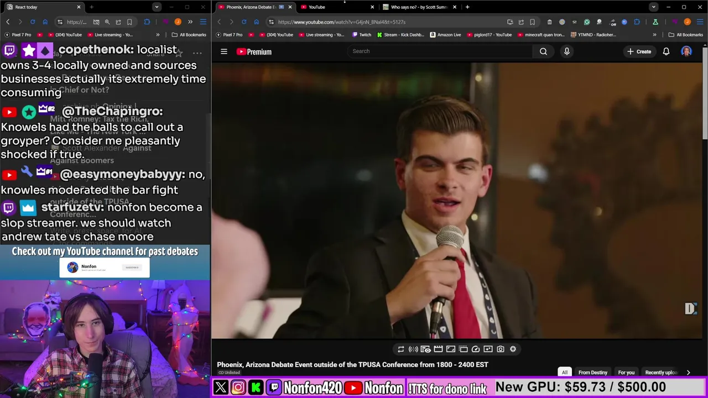
Task: Open the YouTube account avatar menu
Action: pos(686,51)
